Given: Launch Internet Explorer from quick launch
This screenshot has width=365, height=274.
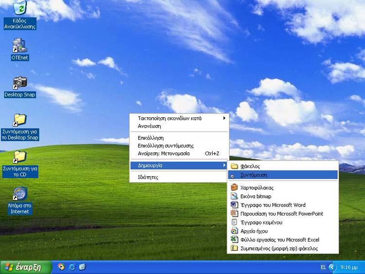Looking at the screenshot, I should (x=72, y=267).
